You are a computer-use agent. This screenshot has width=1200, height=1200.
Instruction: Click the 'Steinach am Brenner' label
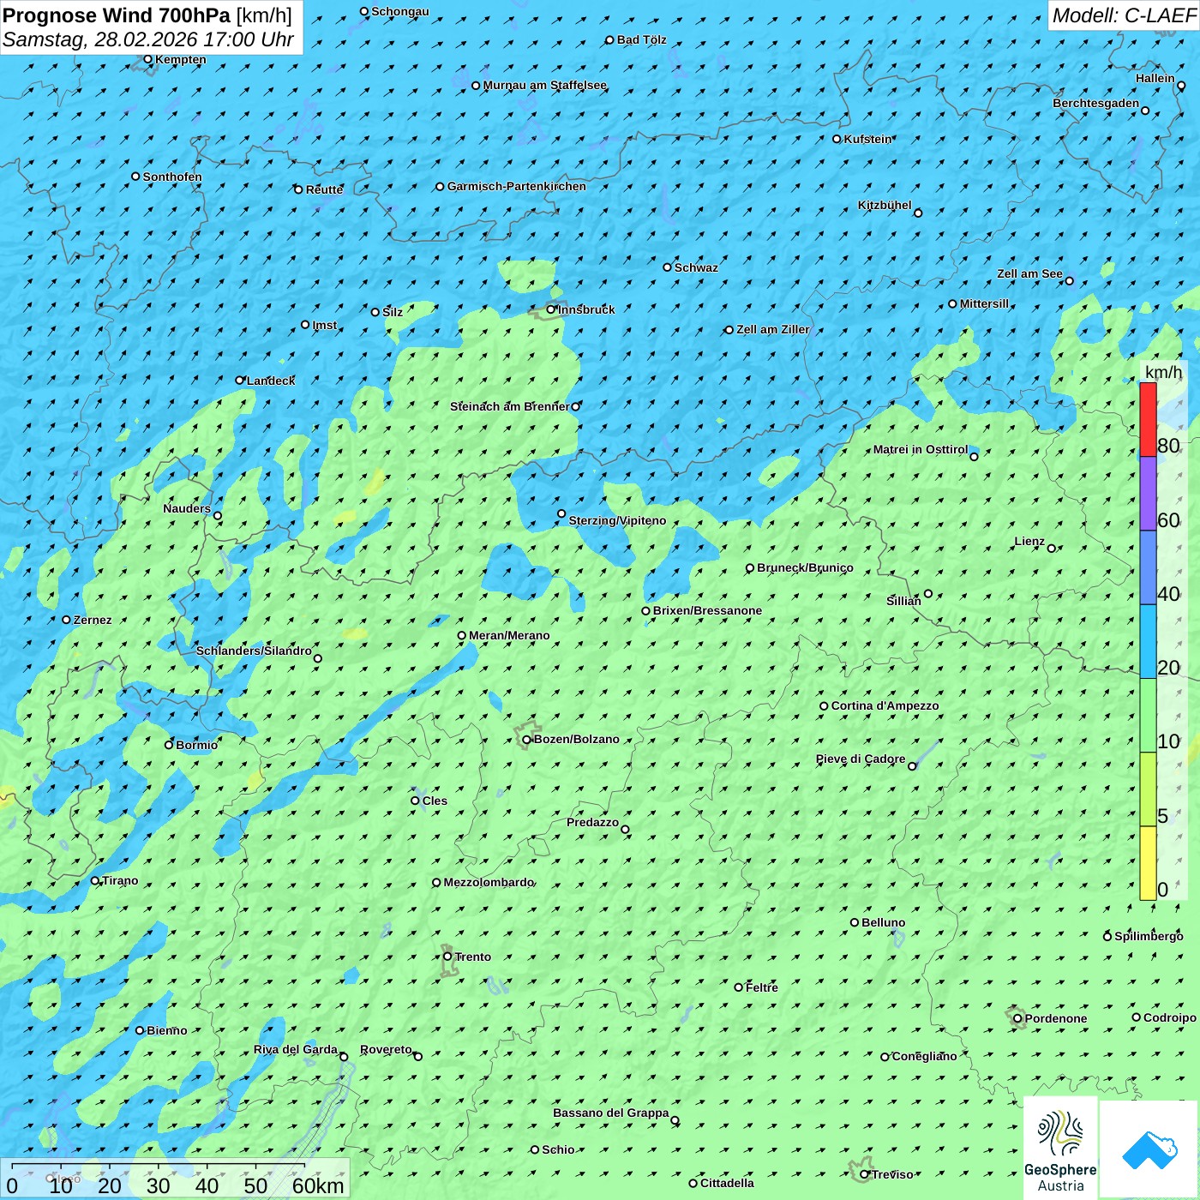point(510,406)
